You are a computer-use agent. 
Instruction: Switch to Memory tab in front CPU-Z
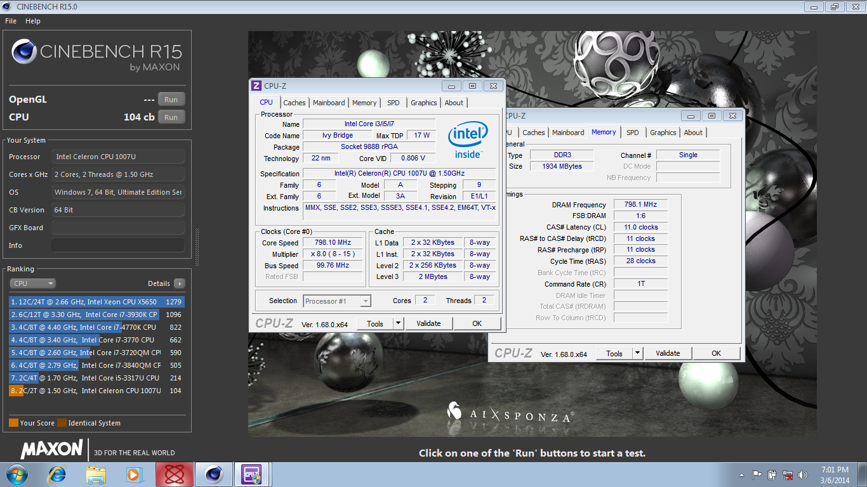[x=364, y=103]
